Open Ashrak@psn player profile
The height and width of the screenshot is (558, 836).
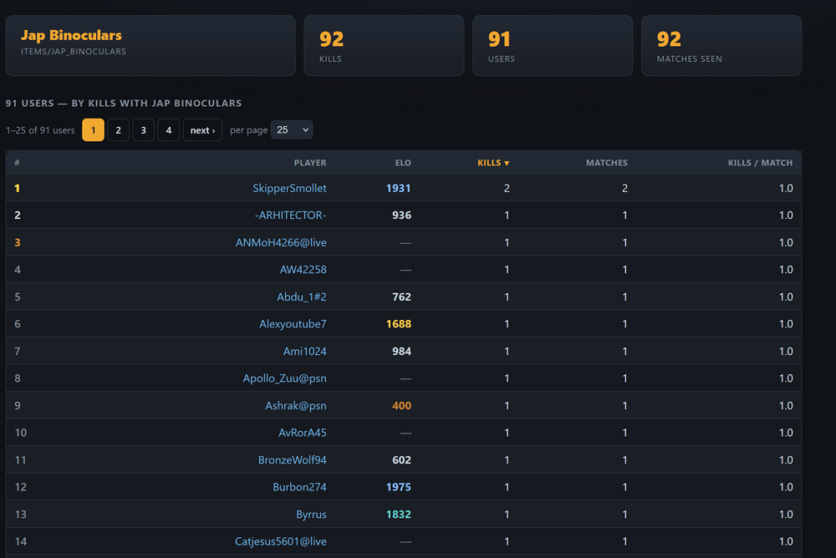pyautogui.click(x=296, y=406)
